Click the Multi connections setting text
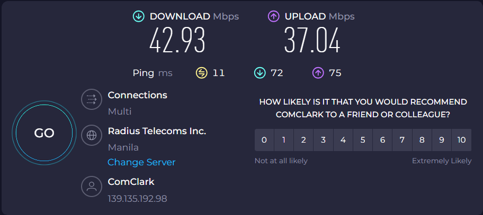This screenshot has width=483, height=215. point(119,111)
